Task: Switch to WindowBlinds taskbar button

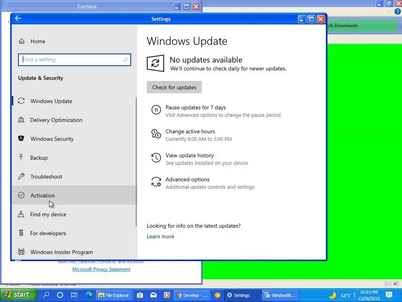Action: coord(280,295)
